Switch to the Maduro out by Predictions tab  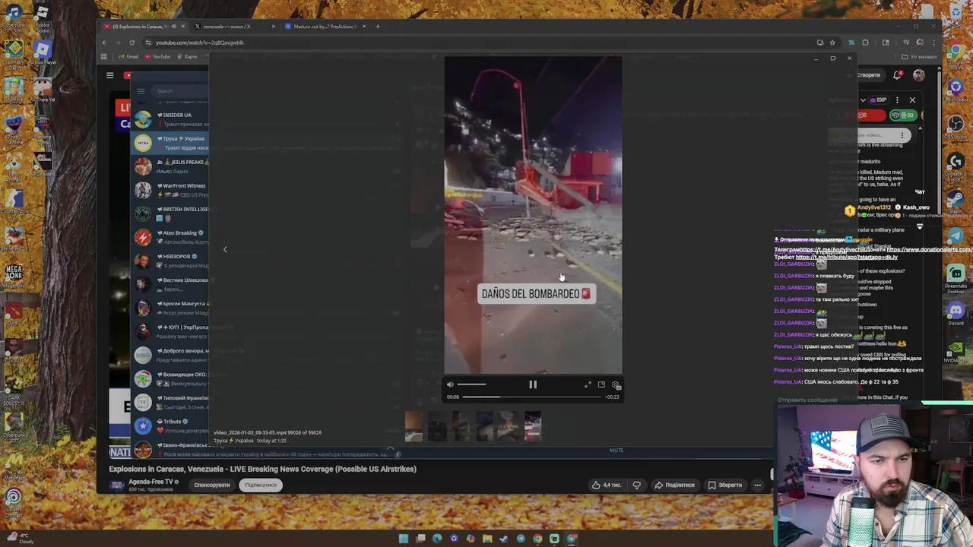[x=323, y=27]
